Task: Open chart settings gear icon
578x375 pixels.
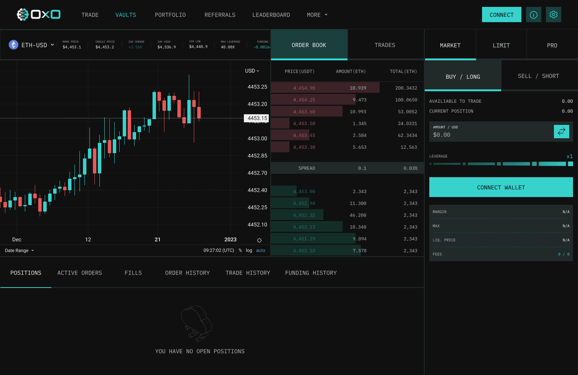Action: coord(259,240)
